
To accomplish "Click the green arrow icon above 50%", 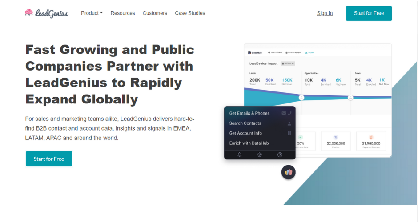I will [301, 137].
